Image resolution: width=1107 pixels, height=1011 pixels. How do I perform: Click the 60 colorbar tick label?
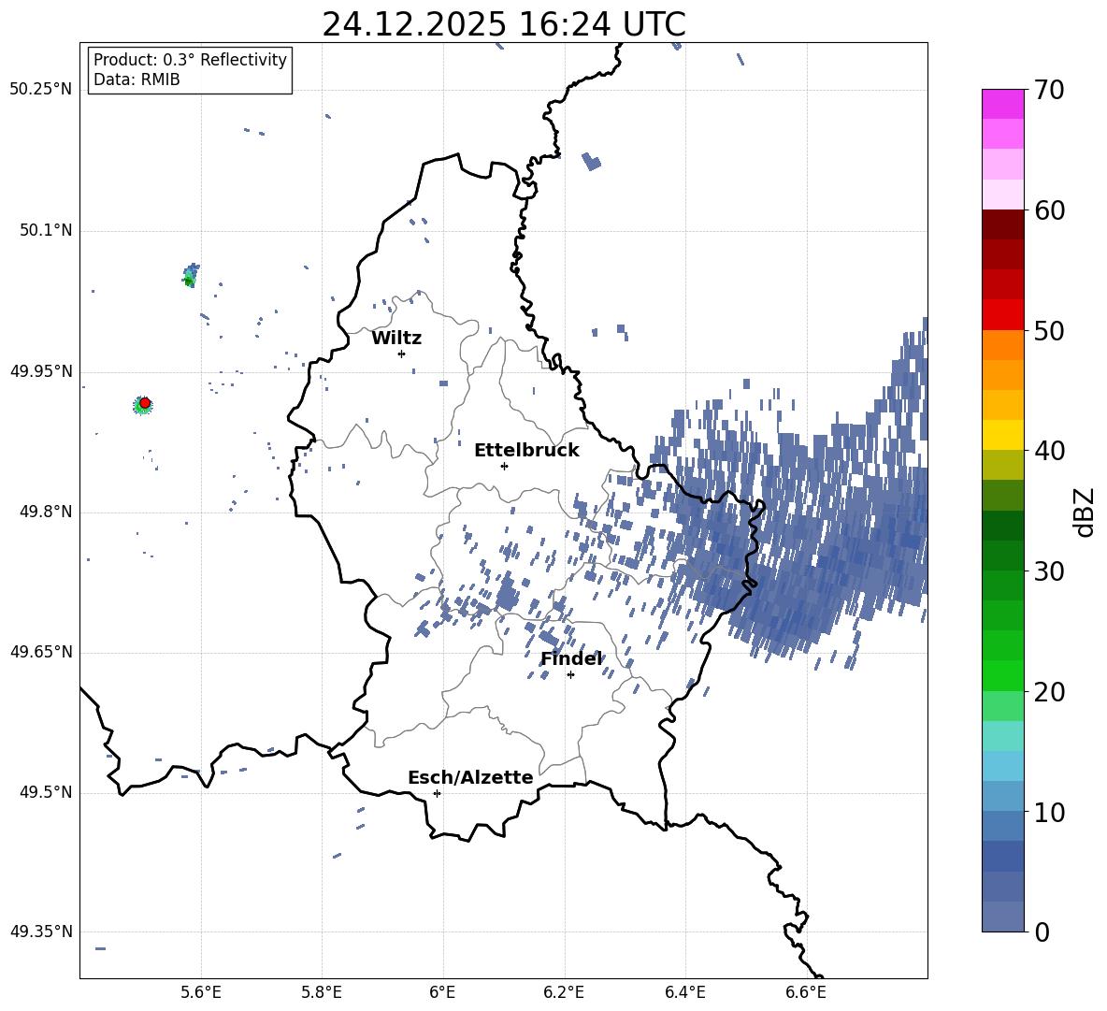tap(1049, 210)
